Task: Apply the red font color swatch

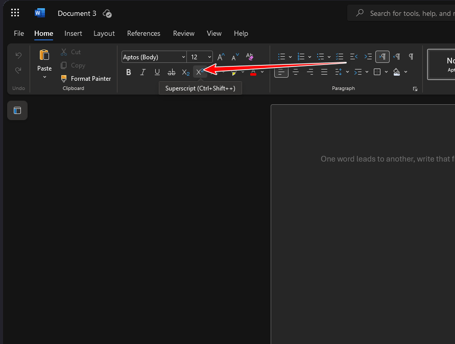Action: tap(253, 72)
